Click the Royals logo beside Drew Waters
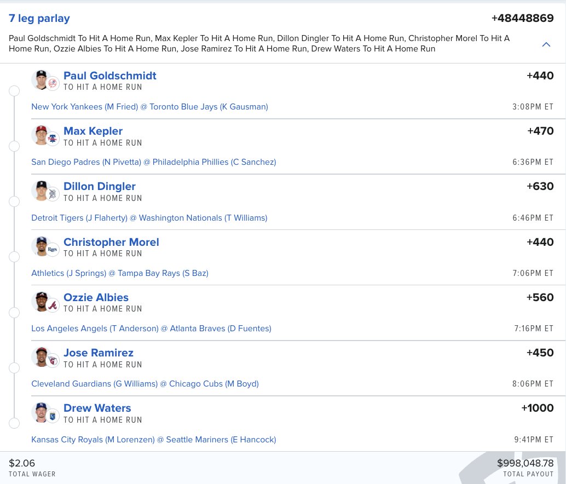Screen dimensions: 566x484 [x=53, y=416]
